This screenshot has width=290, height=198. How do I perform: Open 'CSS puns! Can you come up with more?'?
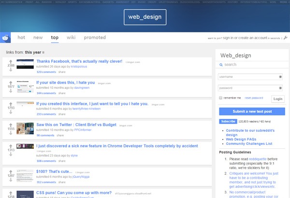click(x=74, y=193)
